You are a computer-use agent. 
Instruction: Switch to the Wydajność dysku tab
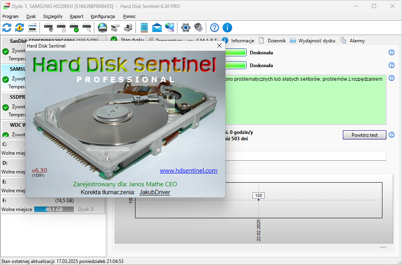point(312,40)
